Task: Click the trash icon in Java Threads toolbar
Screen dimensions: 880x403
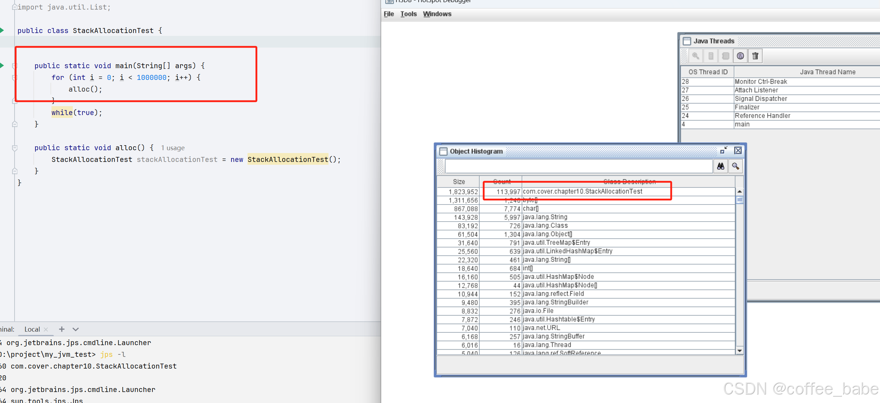Action: click(755, 56)
